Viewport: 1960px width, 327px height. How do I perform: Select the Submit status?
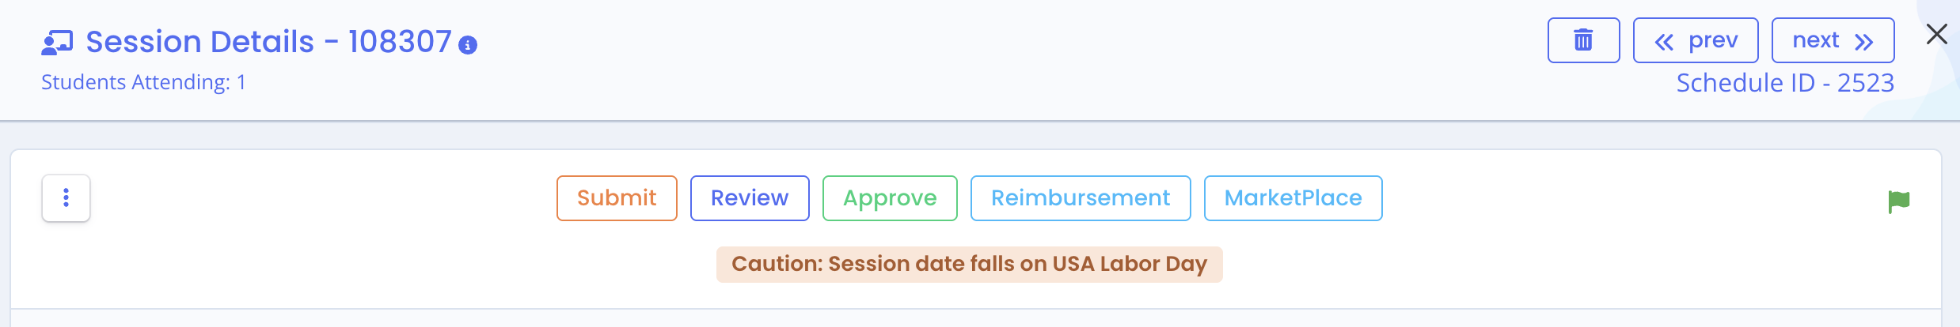click(x=617, y=198)
